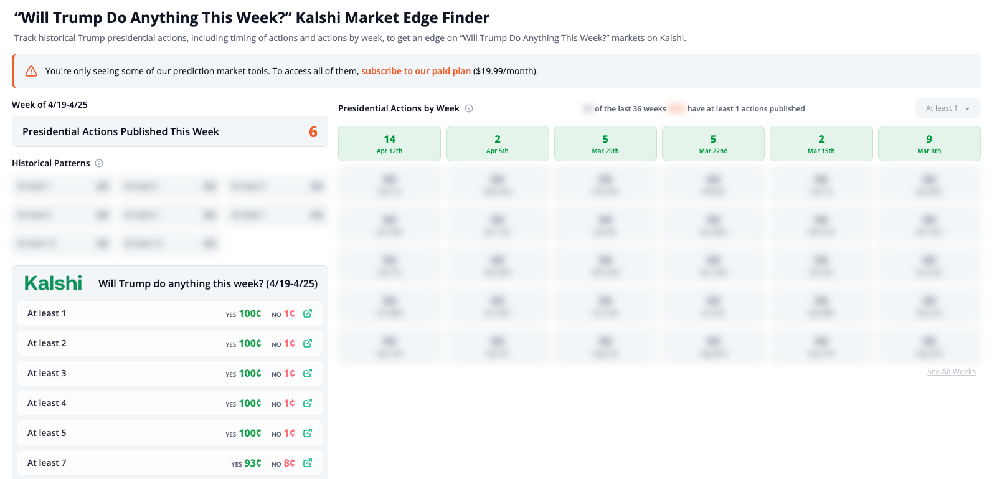Image resolution: width=997 pixels, height=479 pixels.
Task: Open external link for At least 2 market
Action: click(308, 343)
